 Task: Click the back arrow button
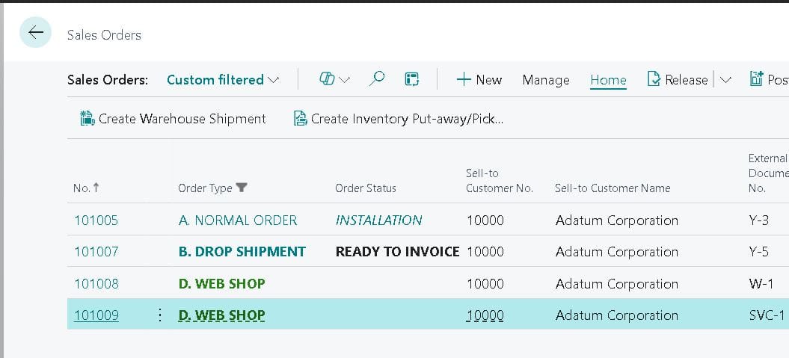click(35, 33)
